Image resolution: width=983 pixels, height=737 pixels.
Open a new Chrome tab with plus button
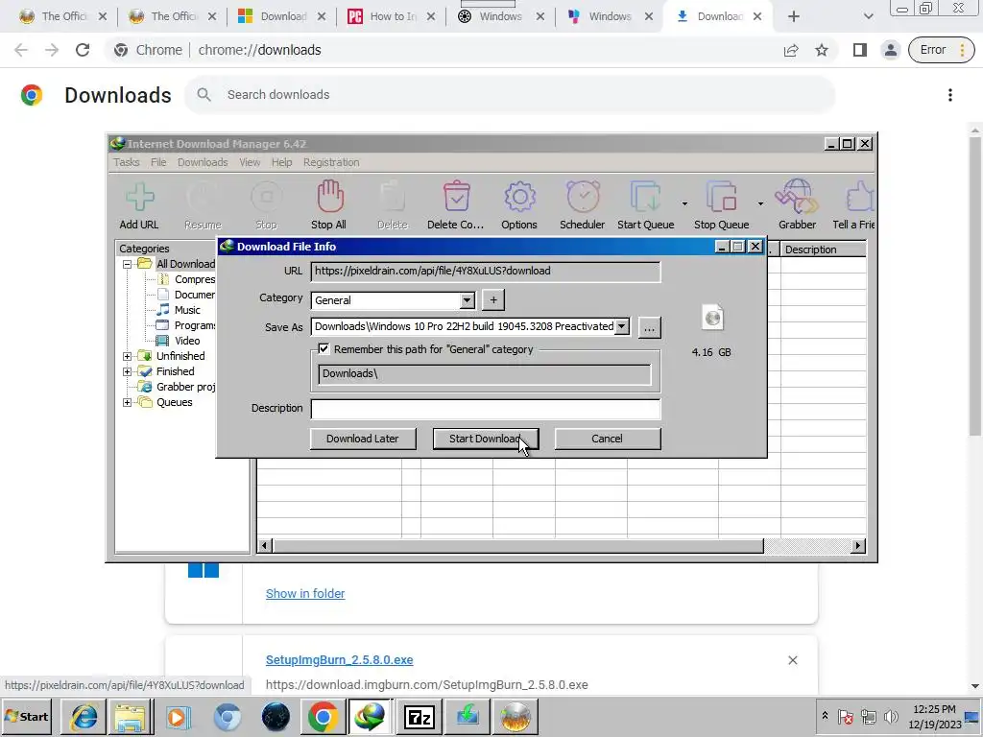pos(794,16)
